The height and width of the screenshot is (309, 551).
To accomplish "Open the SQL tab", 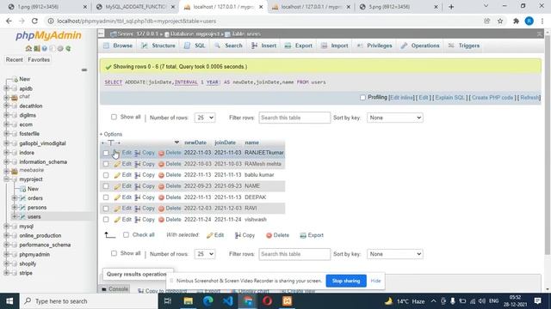I will coord(195,45).
